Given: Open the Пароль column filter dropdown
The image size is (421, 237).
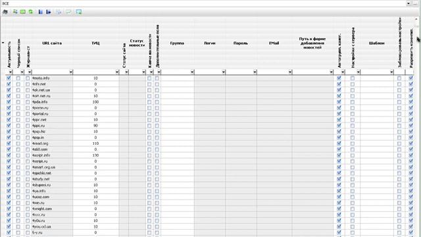Looking at the screenshot, I should pyautogui.click(x=255, y=72).
